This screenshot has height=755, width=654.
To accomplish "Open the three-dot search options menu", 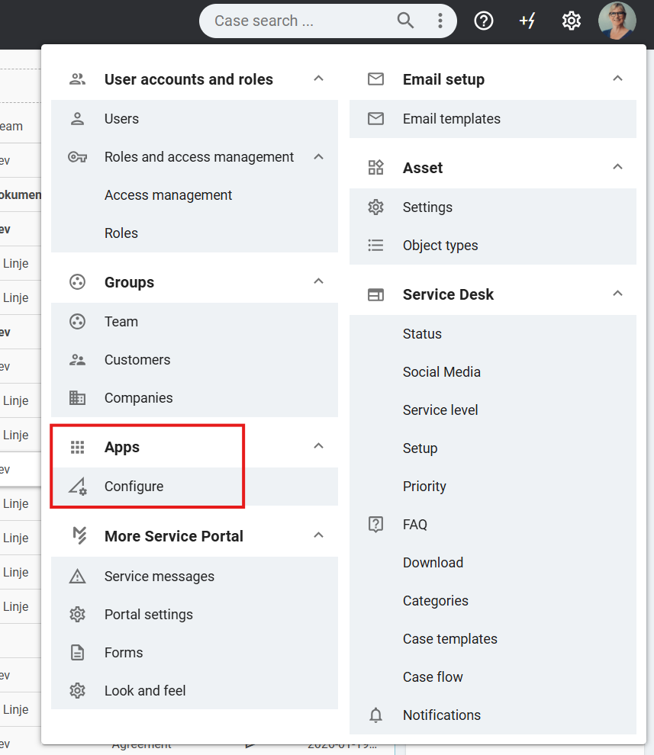I will [440, 21].
